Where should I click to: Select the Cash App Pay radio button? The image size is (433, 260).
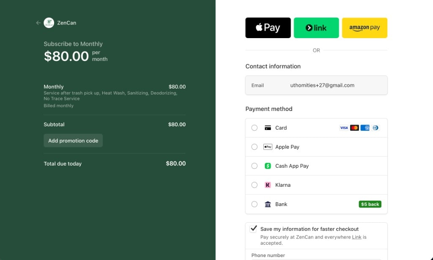pos(254,166)
